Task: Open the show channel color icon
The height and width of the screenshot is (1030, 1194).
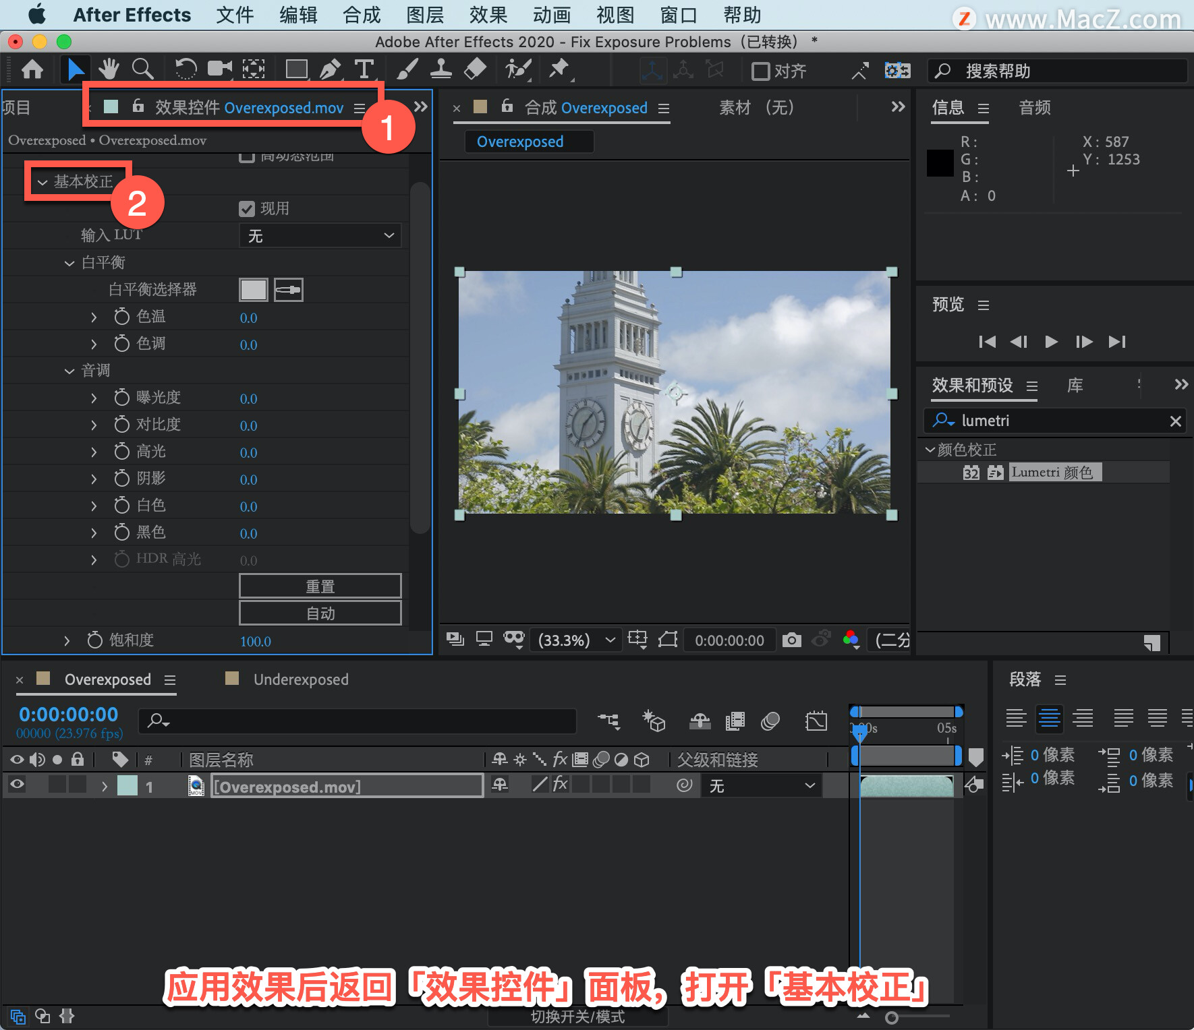Action: pos(851,640)
